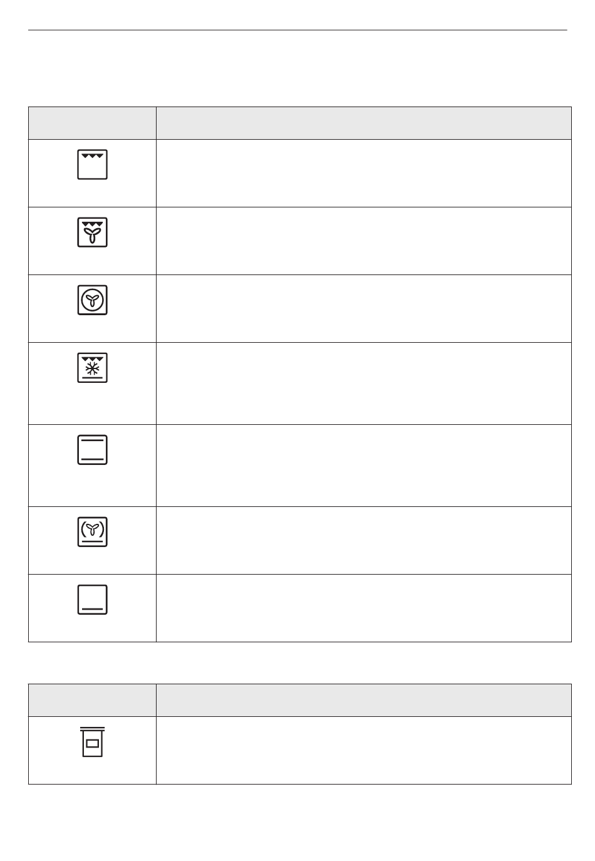
Task: Click the blank description cell in second table
Action: 364,750
